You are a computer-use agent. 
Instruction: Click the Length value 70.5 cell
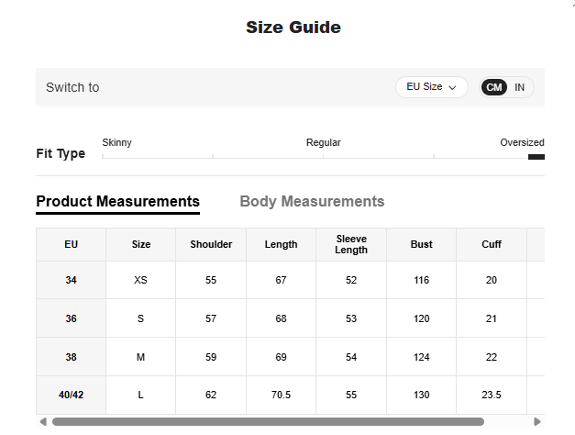point(281,396)
